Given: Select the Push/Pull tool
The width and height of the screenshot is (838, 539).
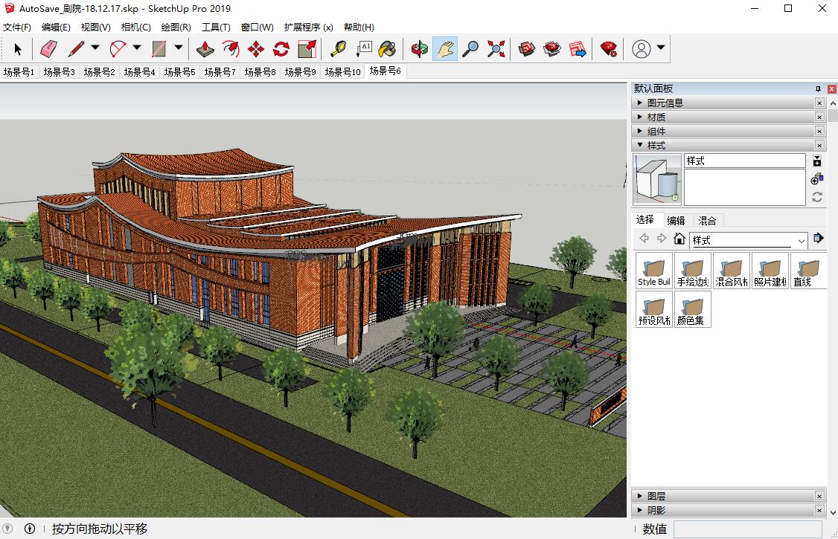Looking at the screenshot, I should tap(205, 49).
